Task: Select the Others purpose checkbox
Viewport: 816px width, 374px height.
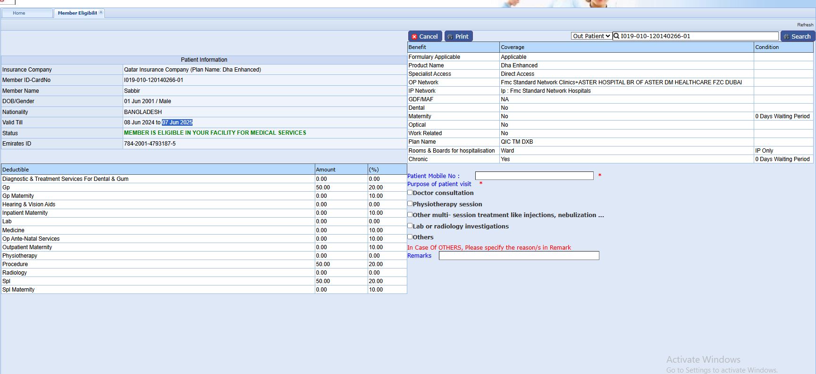Action: pos(410,237)
